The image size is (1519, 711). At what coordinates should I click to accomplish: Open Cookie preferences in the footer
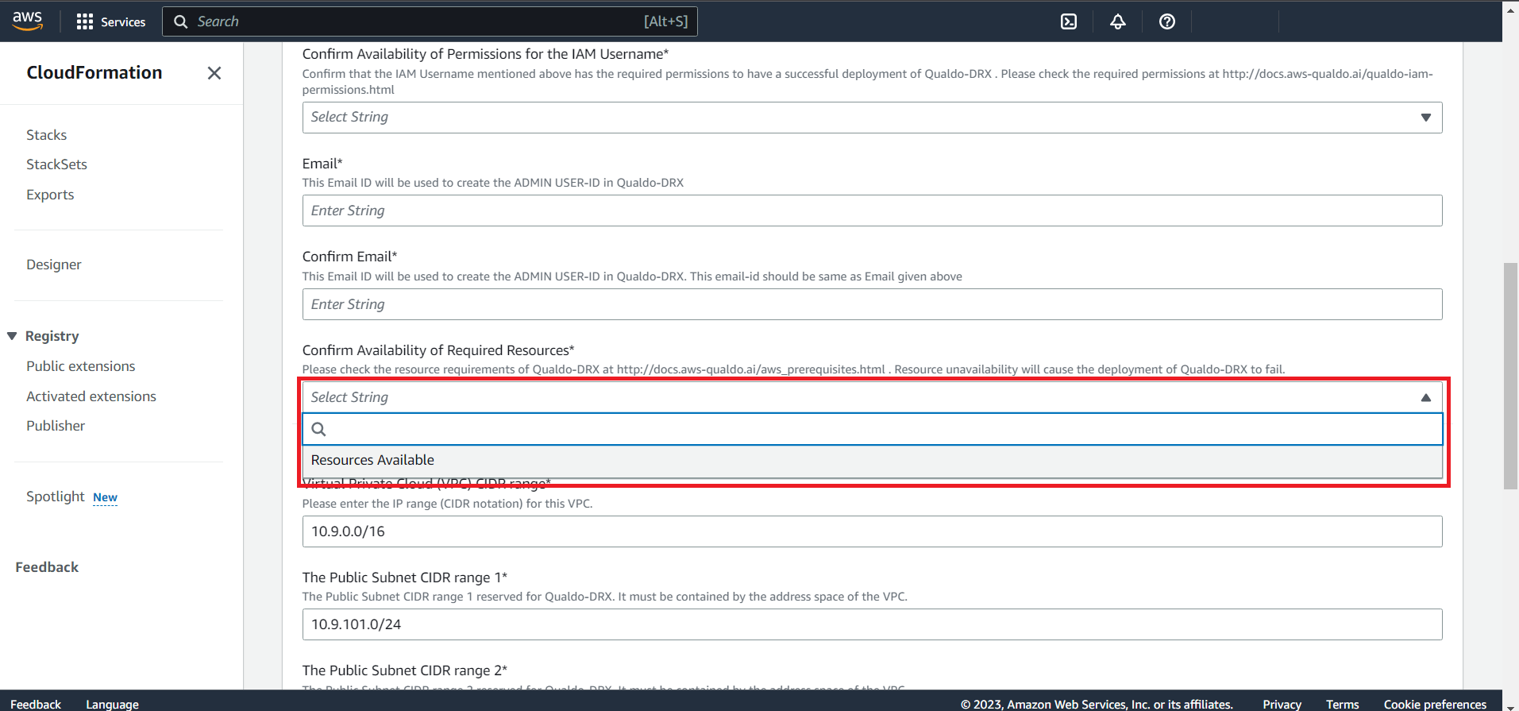tap(1435, 705)
